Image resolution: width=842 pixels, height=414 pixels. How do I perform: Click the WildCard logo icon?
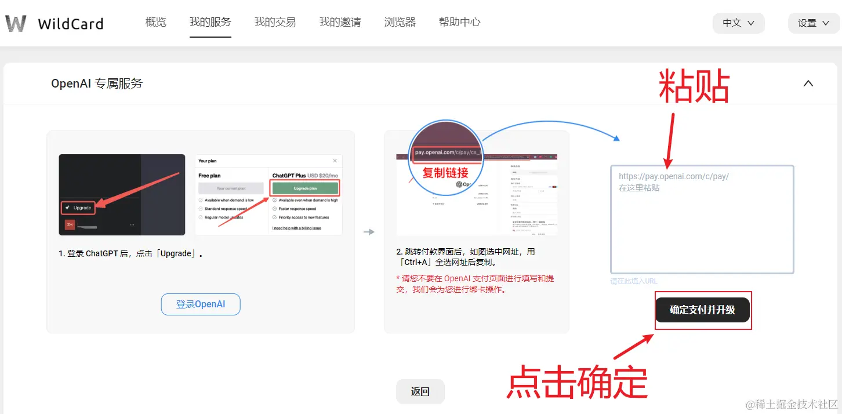pos(16,23)
